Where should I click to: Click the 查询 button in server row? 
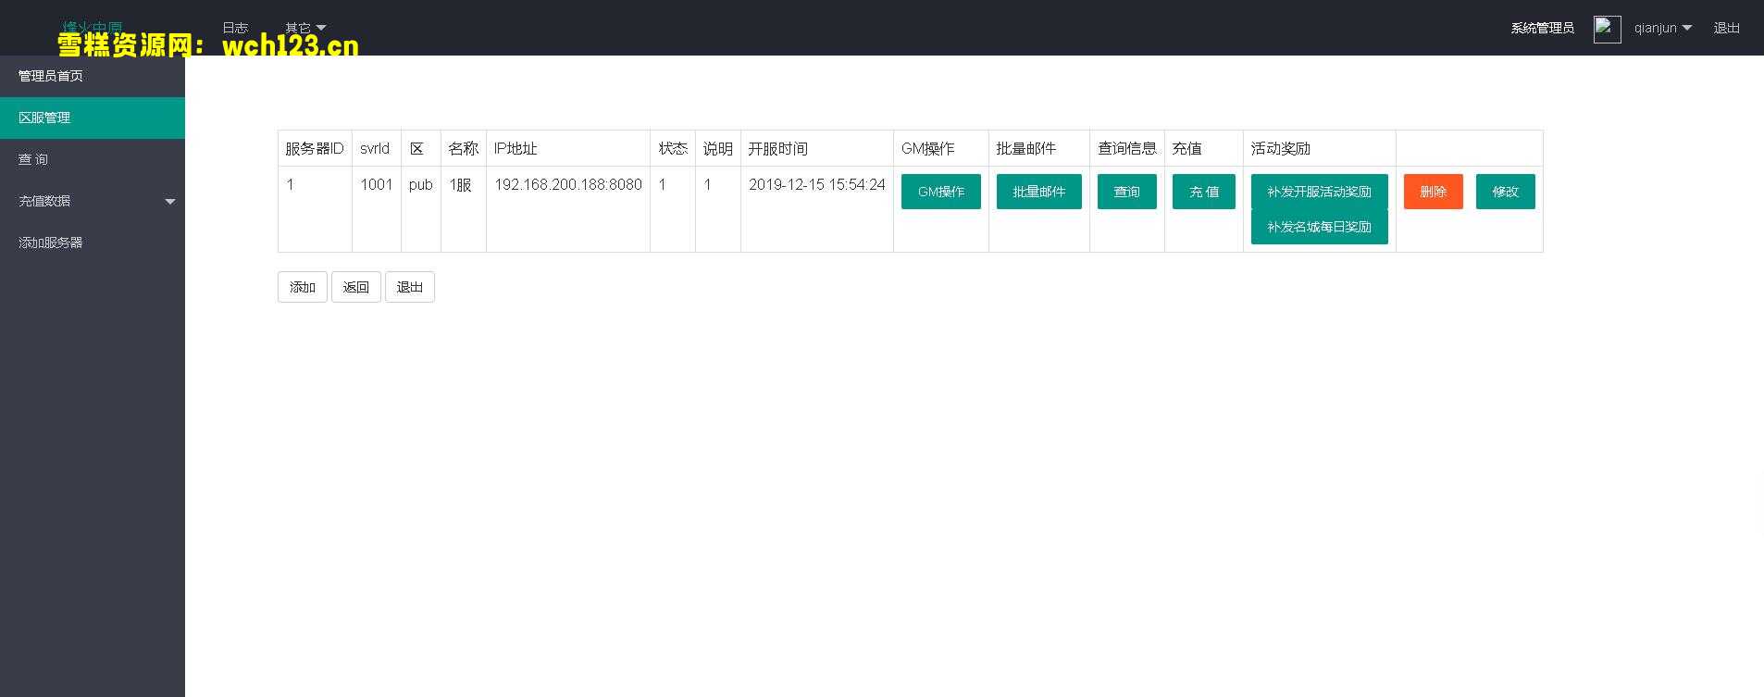coord(1126,192)
